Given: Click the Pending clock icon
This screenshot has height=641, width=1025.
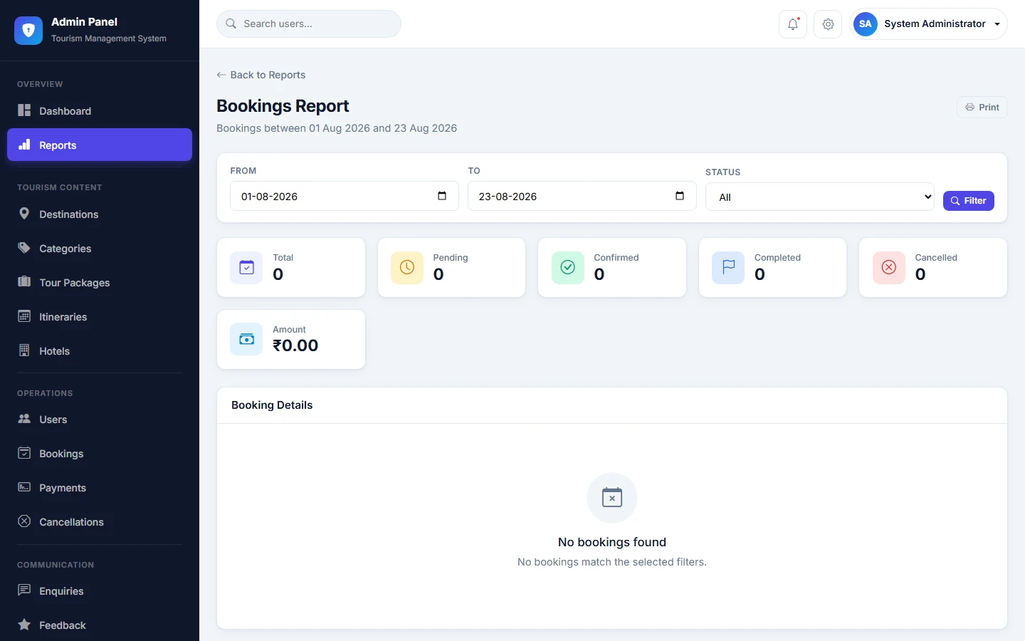Looking at the screenshot, I should [407, 268].
